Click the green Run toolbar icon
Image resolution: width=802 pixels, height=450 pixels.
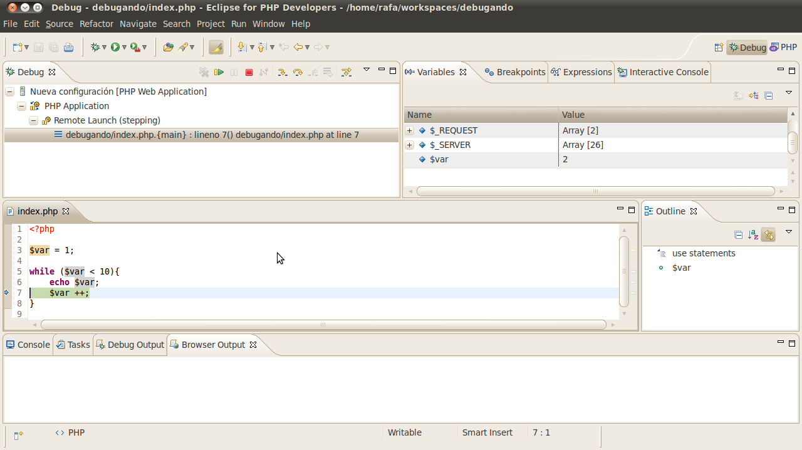pyautogui.click(x=115, y=47)
